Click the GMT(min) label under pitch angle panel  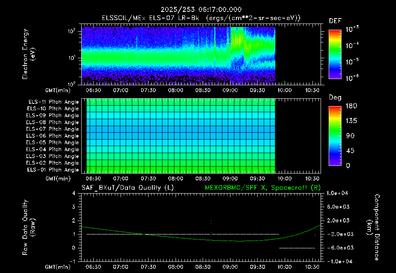click(58, 179)
